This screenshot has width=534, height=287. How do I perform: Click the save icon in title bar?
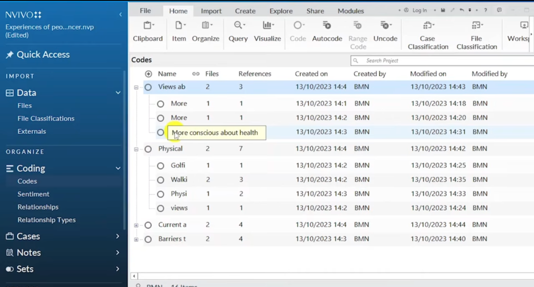pyautogui.click(x=443, y=10)
